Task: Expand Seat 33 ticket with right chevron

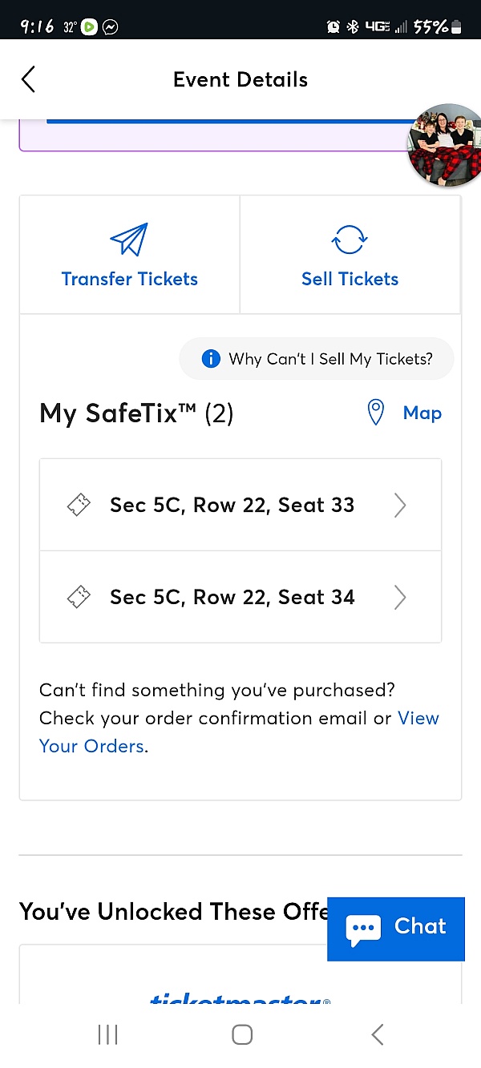Action: coord(400,505)
